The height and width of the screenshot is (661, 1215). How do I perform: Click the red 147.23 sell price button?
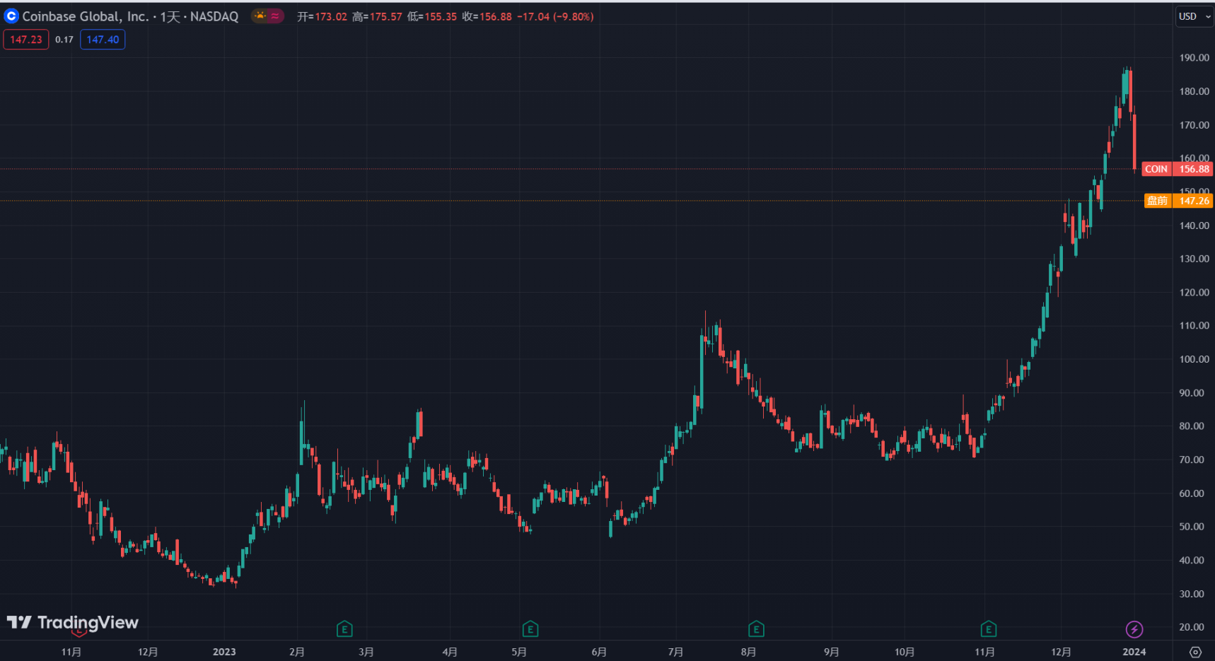[26, 40]
